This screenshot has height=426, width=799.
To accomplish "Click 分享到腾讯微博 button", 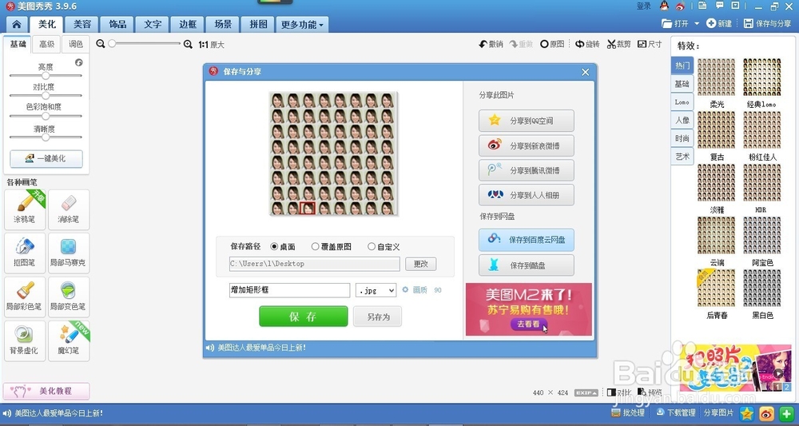I will pos(527,170).
